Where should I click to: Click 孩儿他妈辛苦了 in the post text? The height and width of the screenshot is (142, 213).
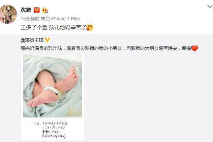pos(67,27)
